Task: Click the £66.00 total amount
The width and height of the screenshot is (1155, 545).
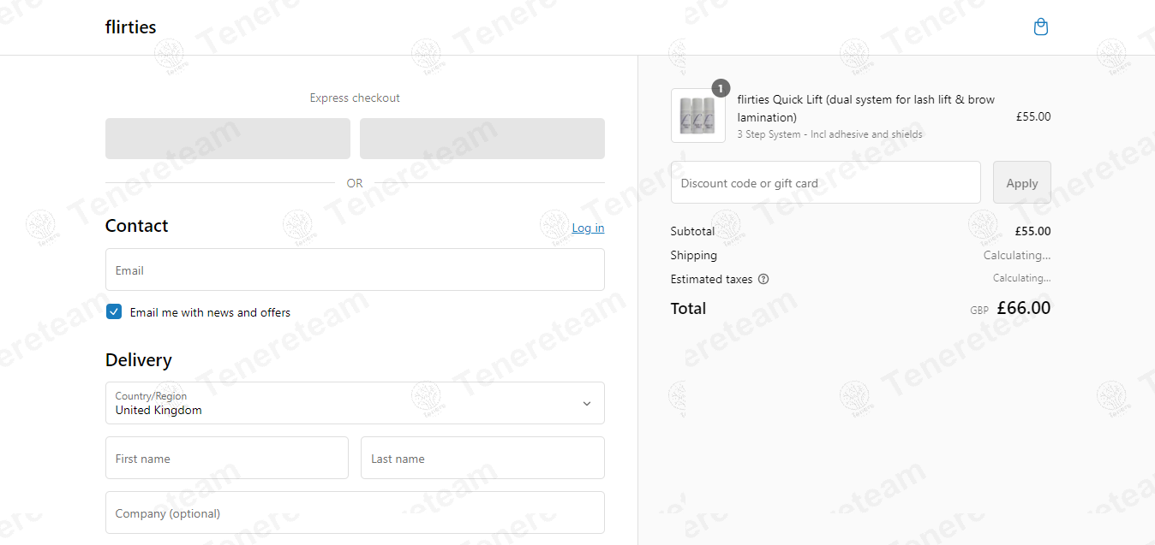Action: point(1024,308)
